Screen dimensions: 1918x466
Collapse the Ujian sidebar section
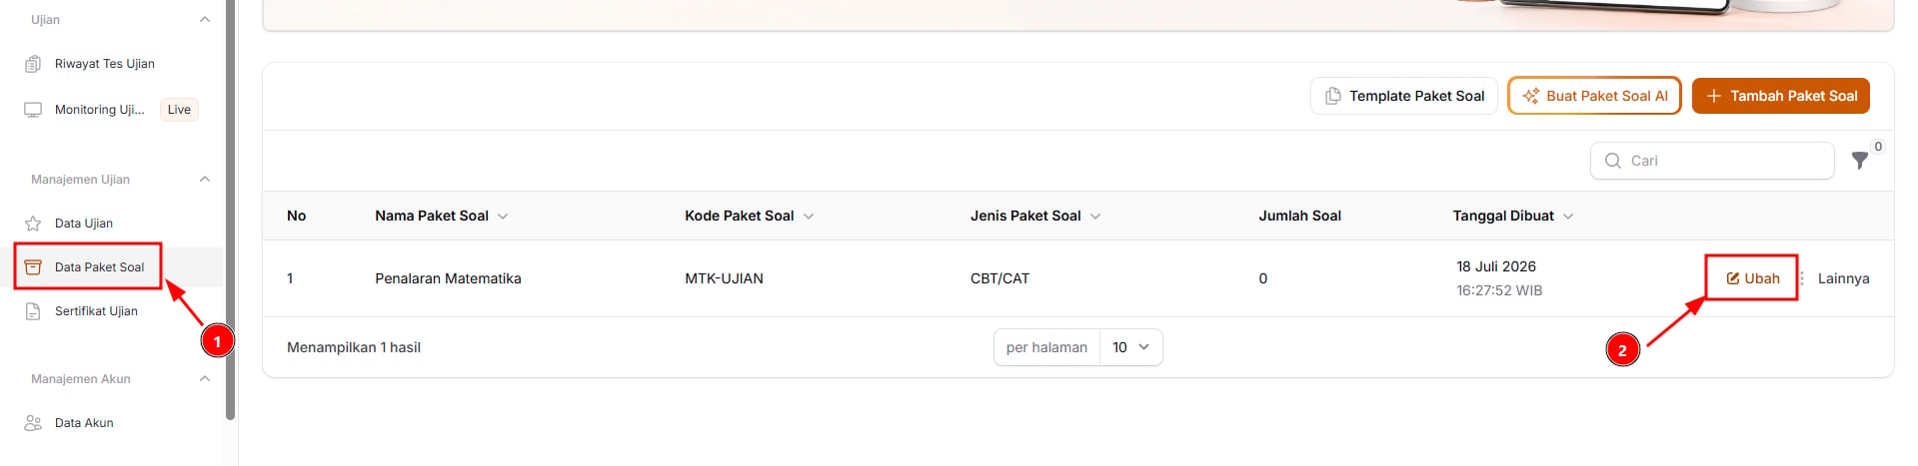tap(205, 20)
